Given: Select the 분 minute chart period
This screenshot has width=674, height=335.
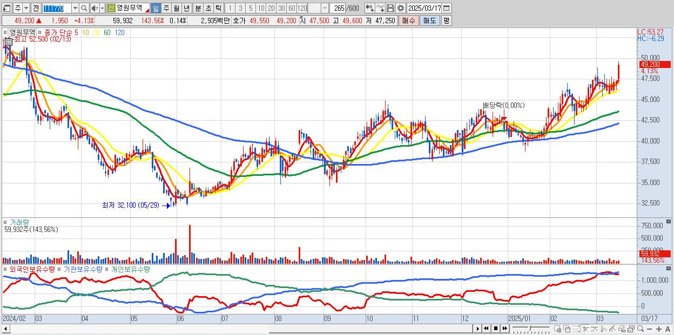Looking at the screenshot, I should (x=198, y=9).
